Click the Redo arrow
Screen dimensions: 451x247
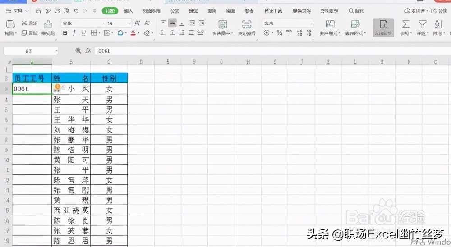85,11
